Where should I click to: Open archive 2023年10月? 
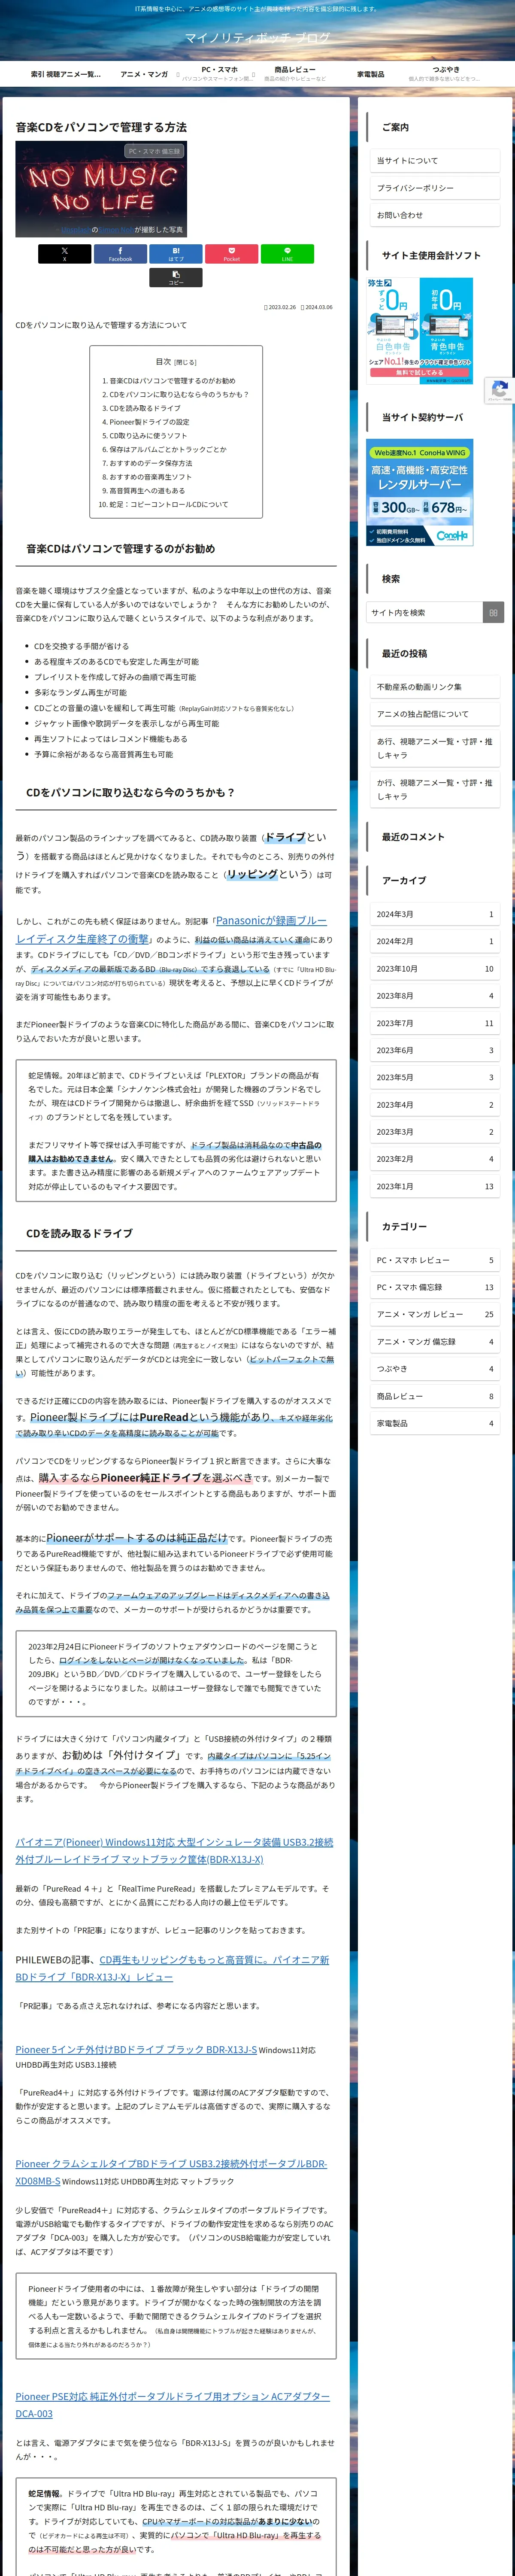(435, 969)
